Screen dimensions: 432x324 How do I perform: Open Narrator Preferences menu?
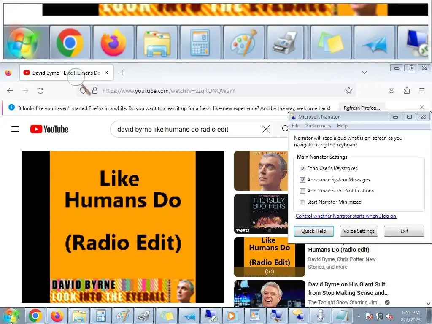coord(318,126)
